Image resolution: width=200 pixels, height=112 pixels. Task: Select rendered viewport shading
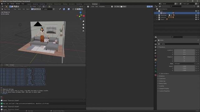tap(82, 9)
